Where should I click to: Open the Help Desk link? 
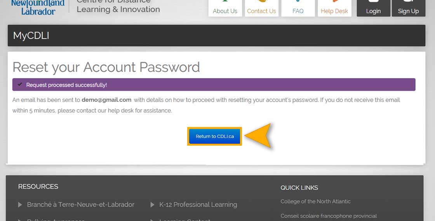334,8
